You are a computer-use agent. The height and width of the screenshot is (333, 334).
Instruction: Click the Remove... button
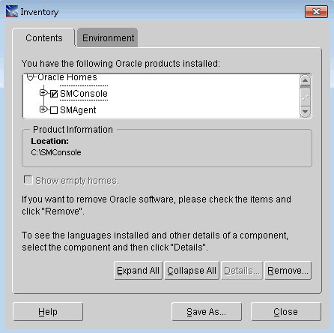pos(288,271)
